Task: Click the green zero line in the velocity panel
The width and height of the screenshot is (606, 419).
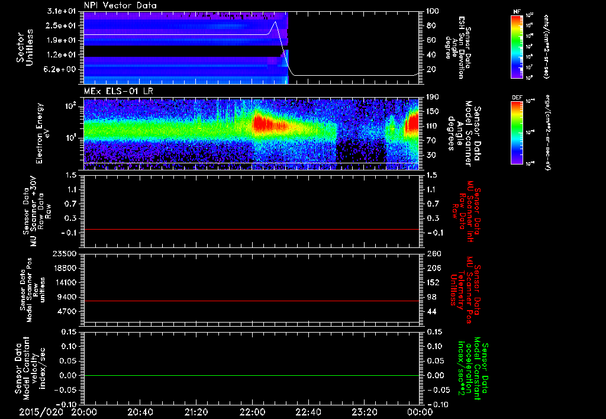Action: click(x=252, y=375)
